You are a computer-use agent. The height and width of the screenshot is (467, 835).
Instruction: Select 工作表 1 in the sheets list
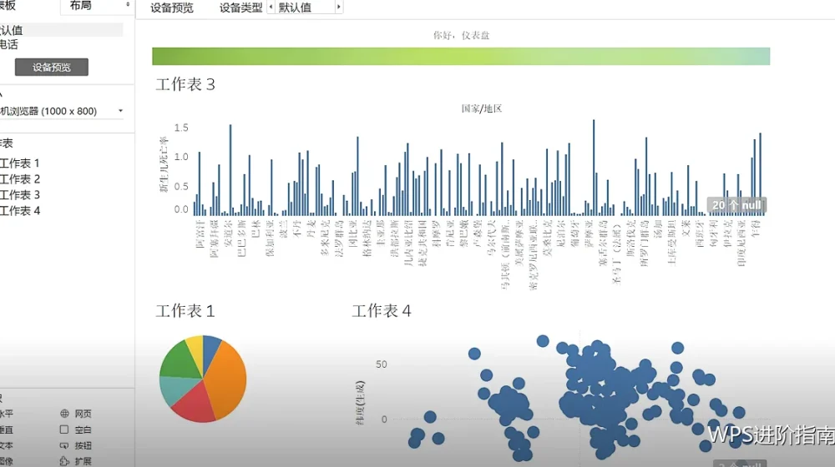click(x=20, y=163)
